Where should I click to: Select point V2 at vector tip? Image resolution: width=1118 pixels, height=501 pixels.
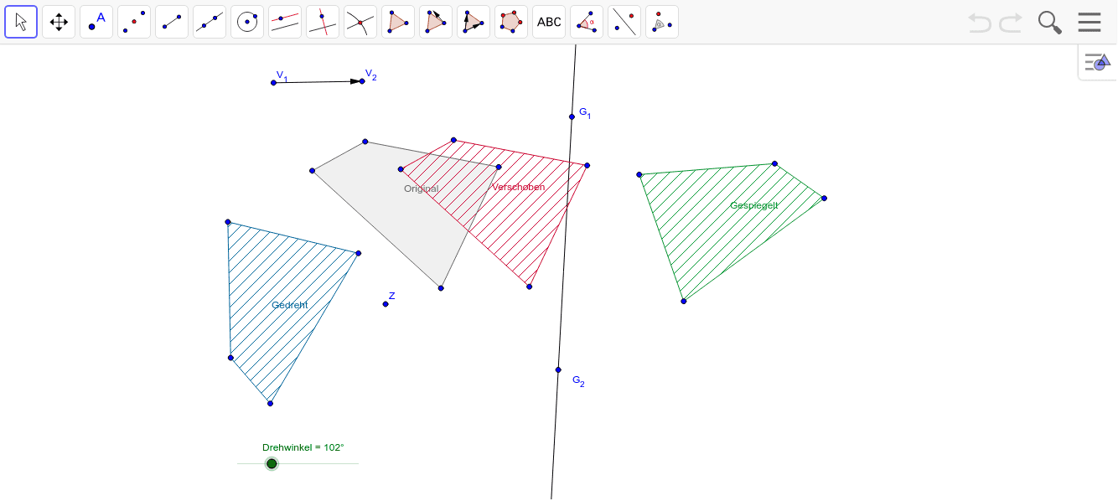pyautogui.click(x=362, y=81)
